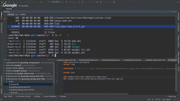180x101 pixels.
Task: Open the Event Log
Action: coord(171,97)
